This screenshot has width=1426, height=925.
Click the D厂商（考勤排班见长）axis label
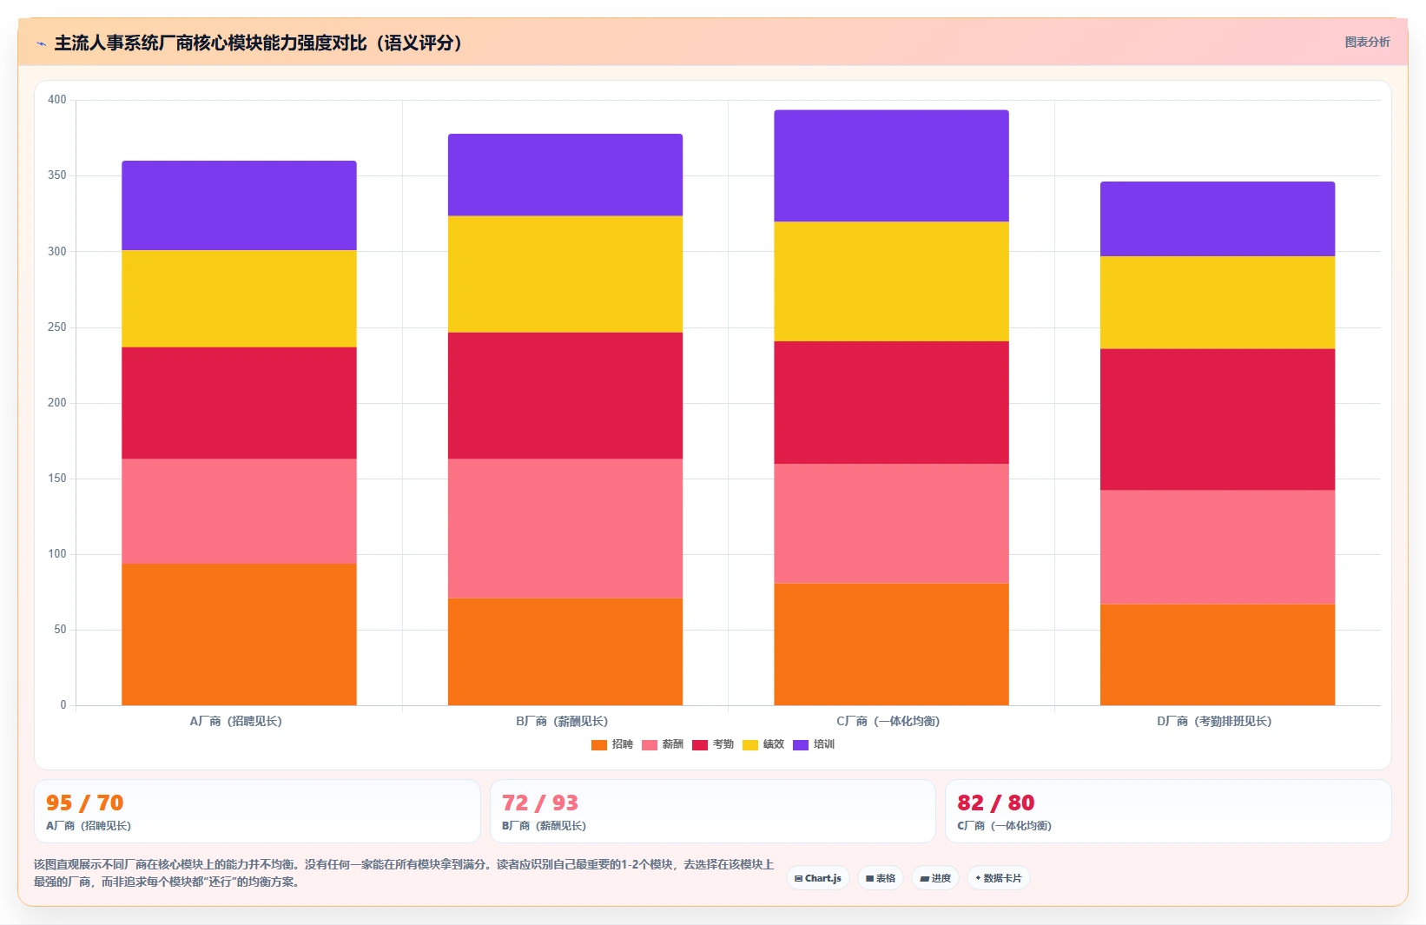click(1214, 722)
